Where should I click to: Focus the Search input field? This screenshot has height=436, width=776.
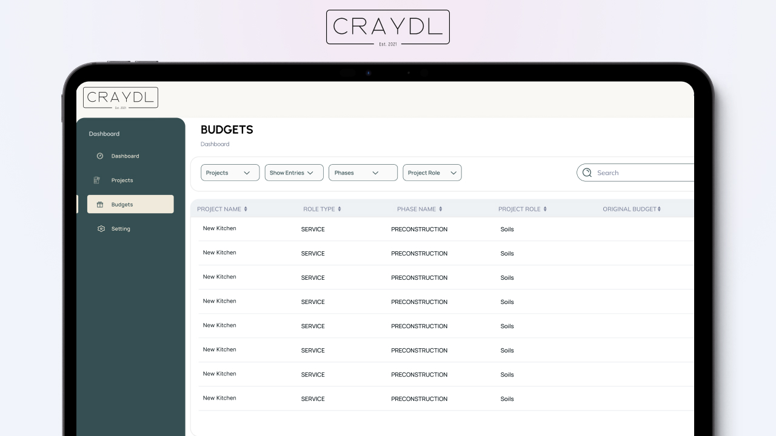pyautogui.click(x=643, y=173)
